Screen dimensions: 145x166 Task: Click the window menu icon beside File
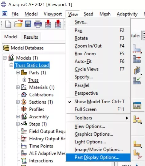(5, 14)
